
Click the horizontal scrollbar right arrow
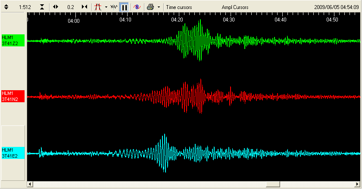click(x=358, y=184)
